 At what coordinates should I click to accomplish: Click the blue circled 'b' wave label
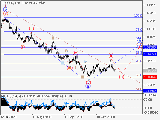tap(140, 41)
